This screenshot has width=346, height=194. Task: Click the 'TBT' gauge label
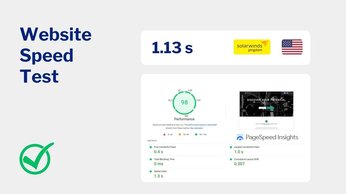[x=186, y=116]
